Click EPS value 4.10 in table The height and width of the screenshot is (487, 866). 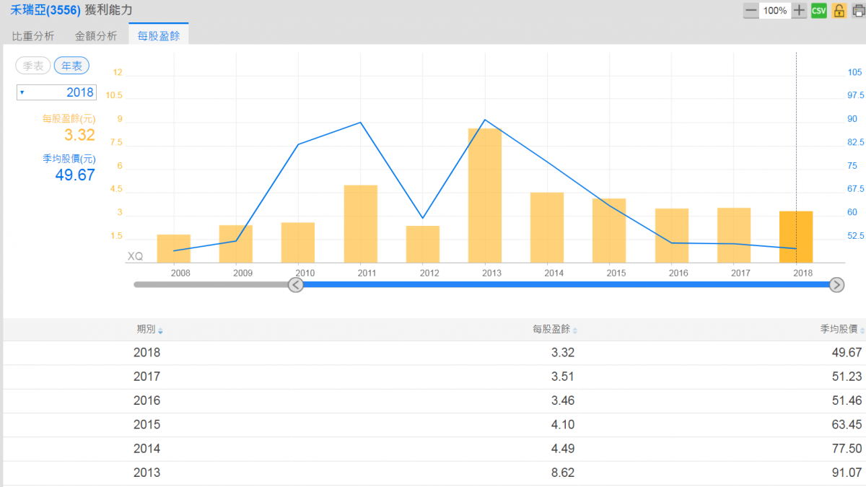[563, 424]
